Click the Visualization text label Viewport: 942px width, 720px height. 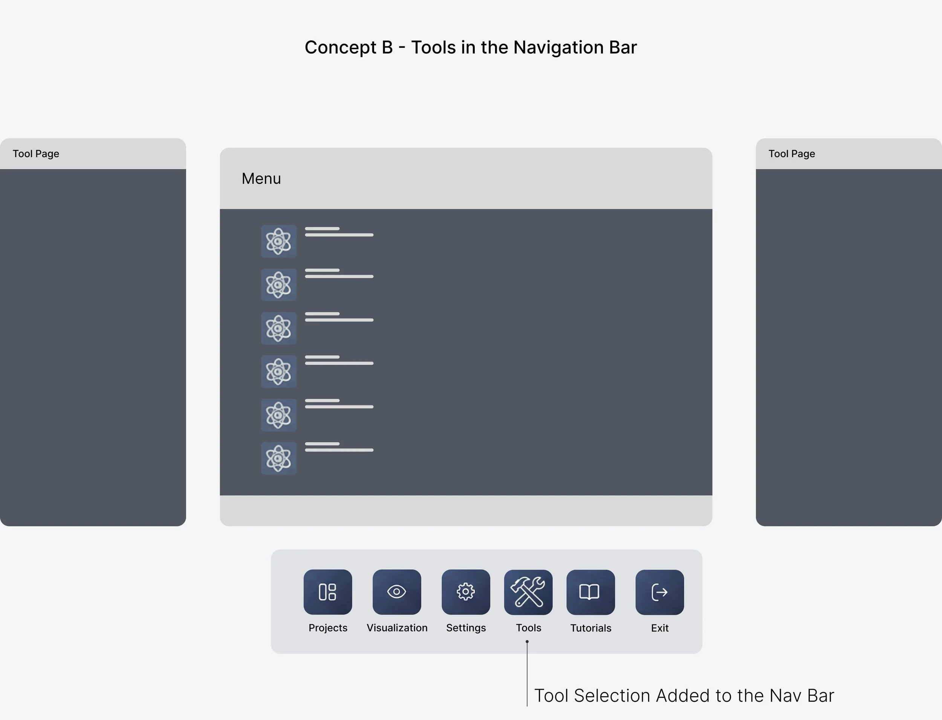point(397,628)
